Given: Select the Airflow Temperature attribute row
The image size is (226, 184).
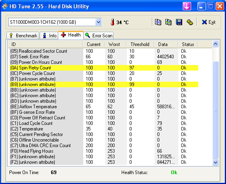Looking at the screenshot, I should [x=104, y=107].
